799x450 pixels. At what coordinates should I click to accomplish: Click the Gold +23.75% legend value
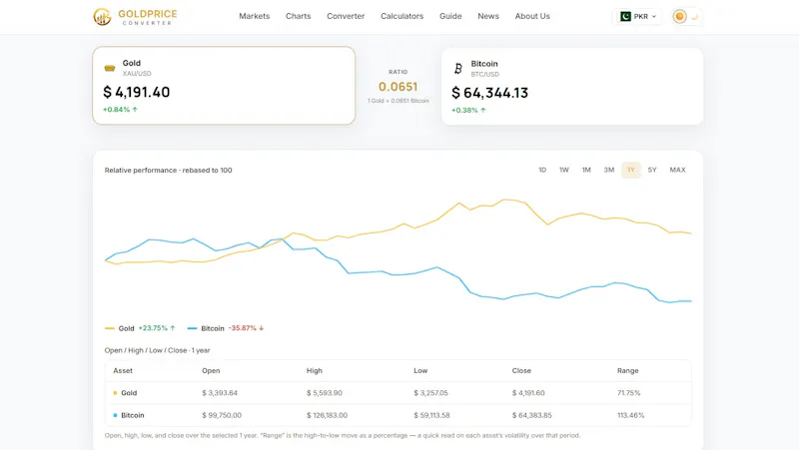[x=157, y=328]
